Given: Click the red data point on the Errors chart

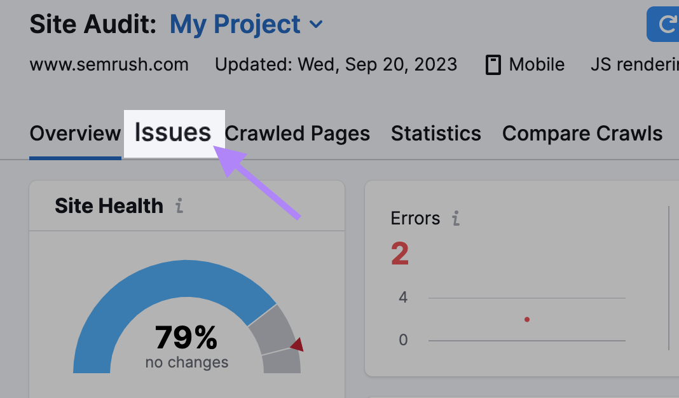Looking at the screenshot, I should click(x=527, y=319).
